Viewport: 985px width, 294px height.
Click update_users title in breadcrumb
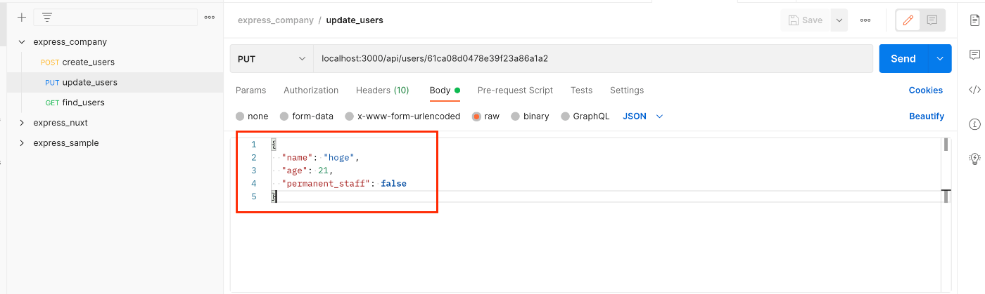click(355, 20)
